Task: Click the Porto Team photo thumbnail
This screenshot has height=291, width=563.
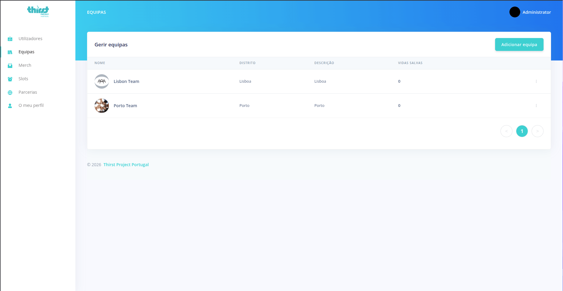Action: pyautogui.click(x=102, y=106)
